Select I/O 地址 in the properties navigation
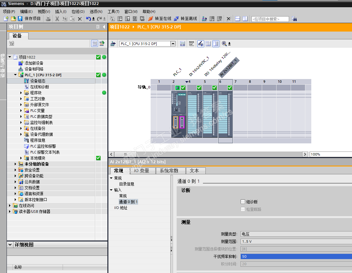Viewport: 352px width, 273px height. coord(121,208)
